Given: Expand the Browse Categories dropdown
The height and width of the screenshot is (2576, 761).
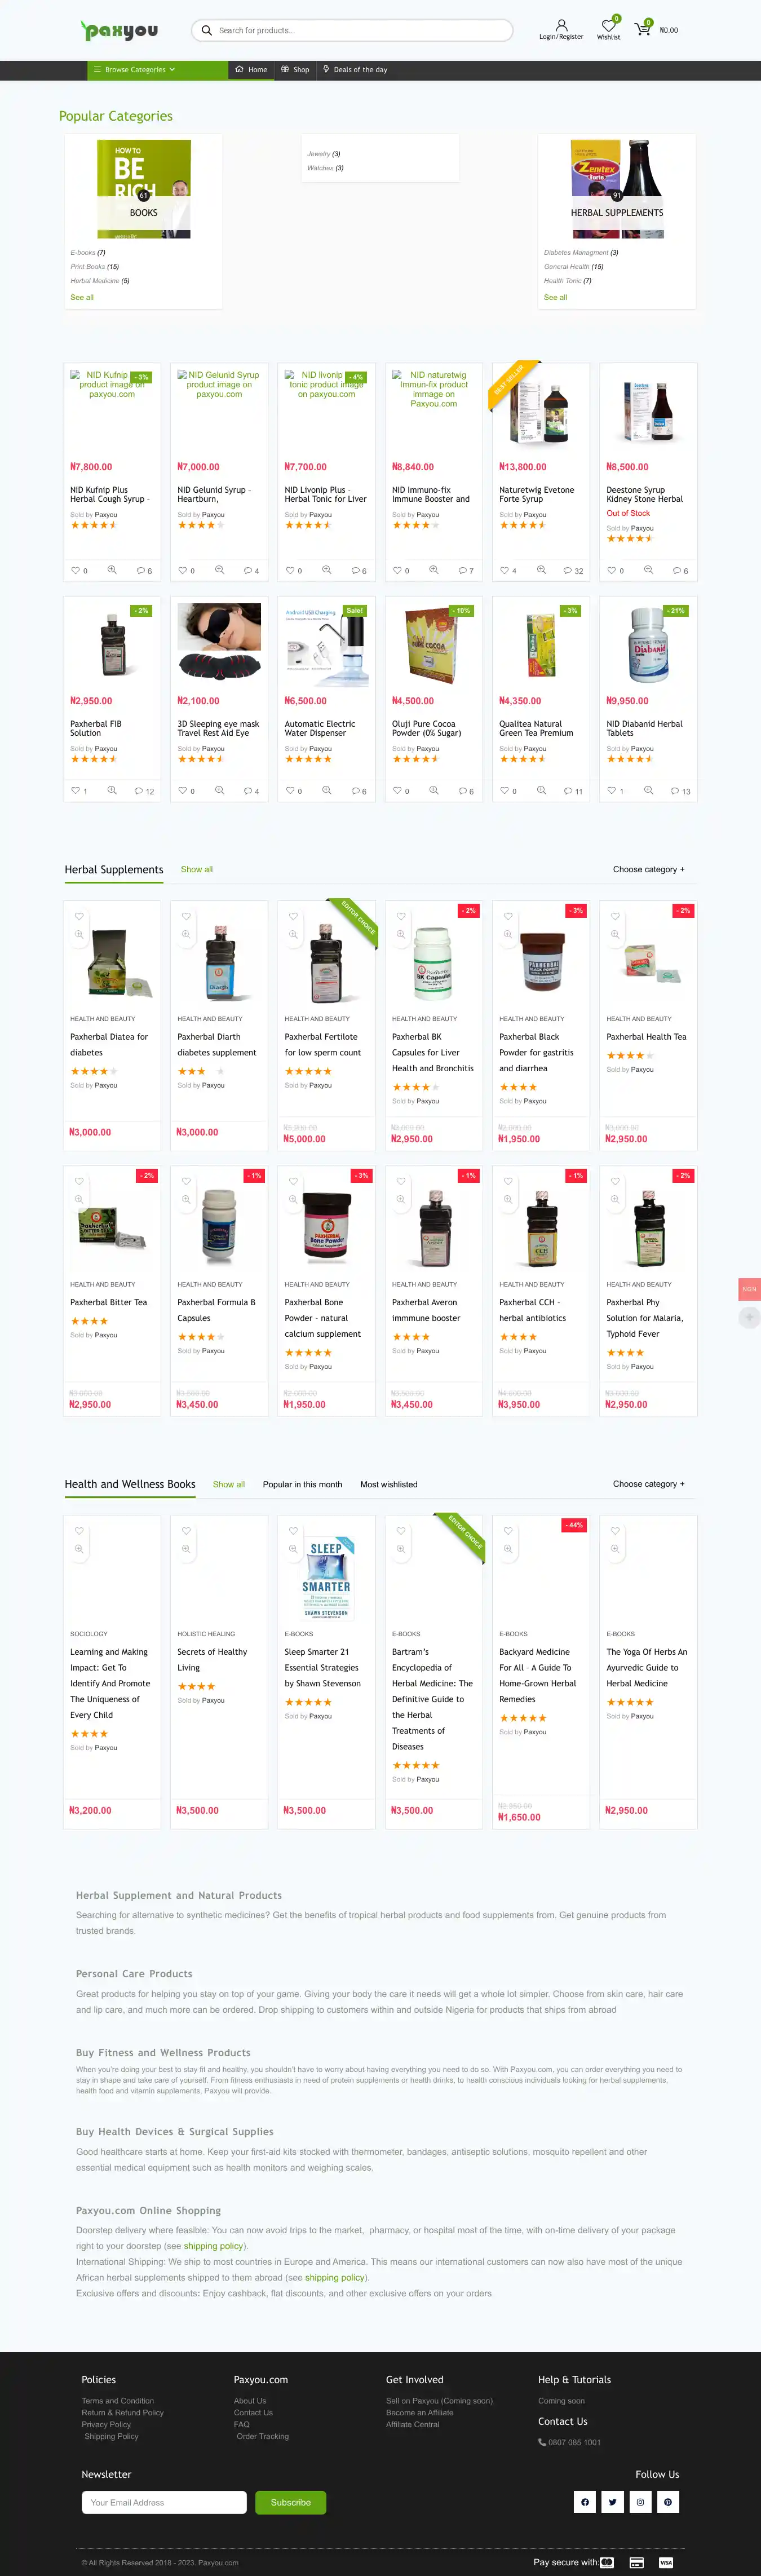Looking at the screenshot, I should click(x=134, y=70).
